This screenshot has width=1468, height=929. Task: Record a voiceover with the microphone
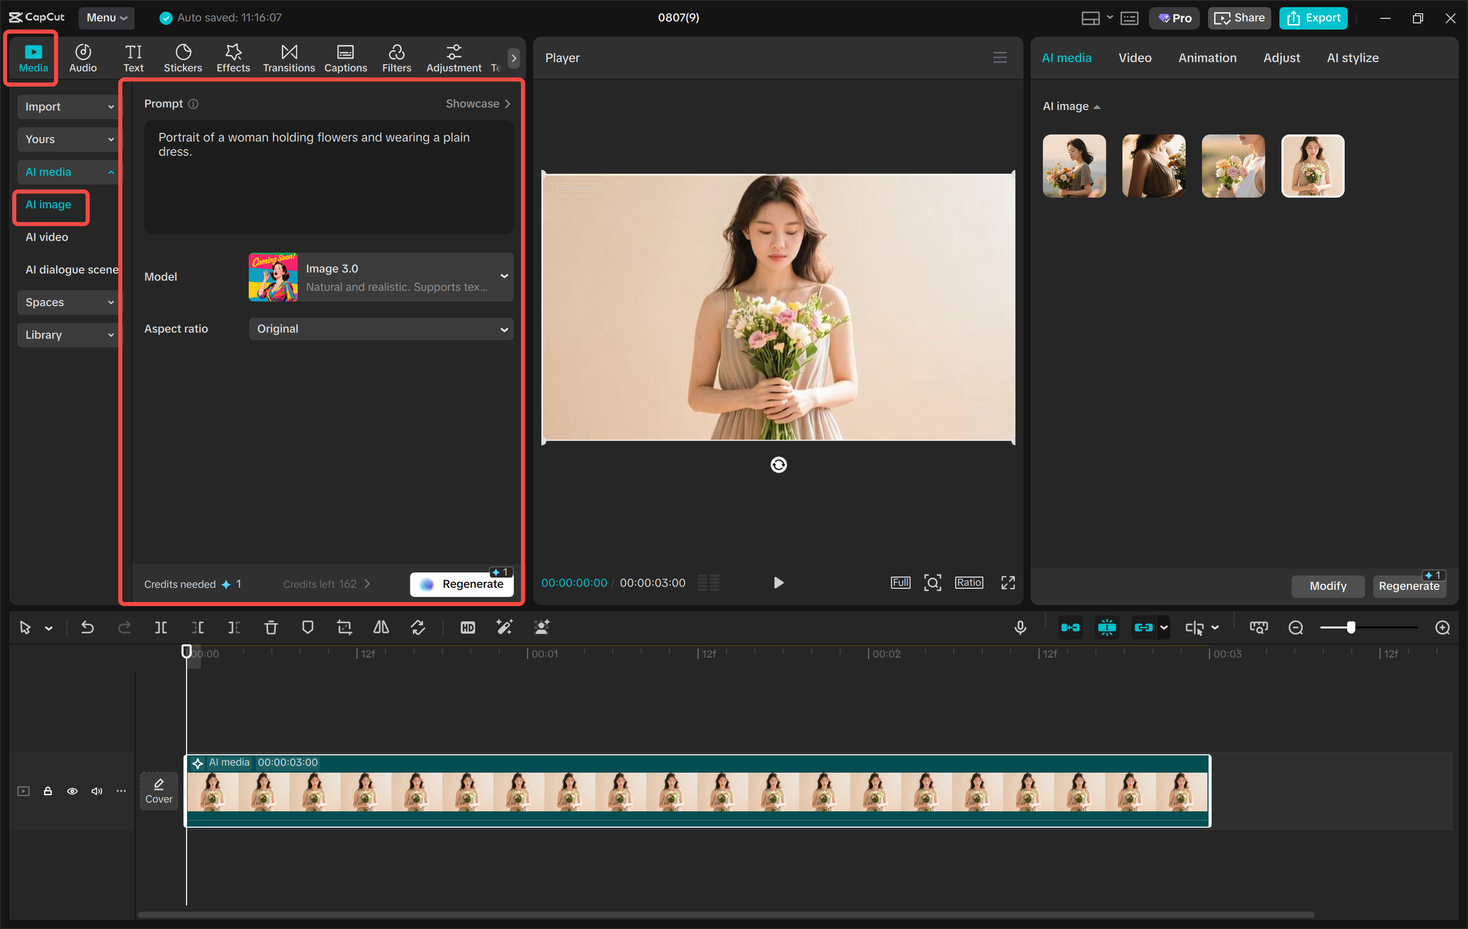pyautogui.click(x=1020, y=627)
